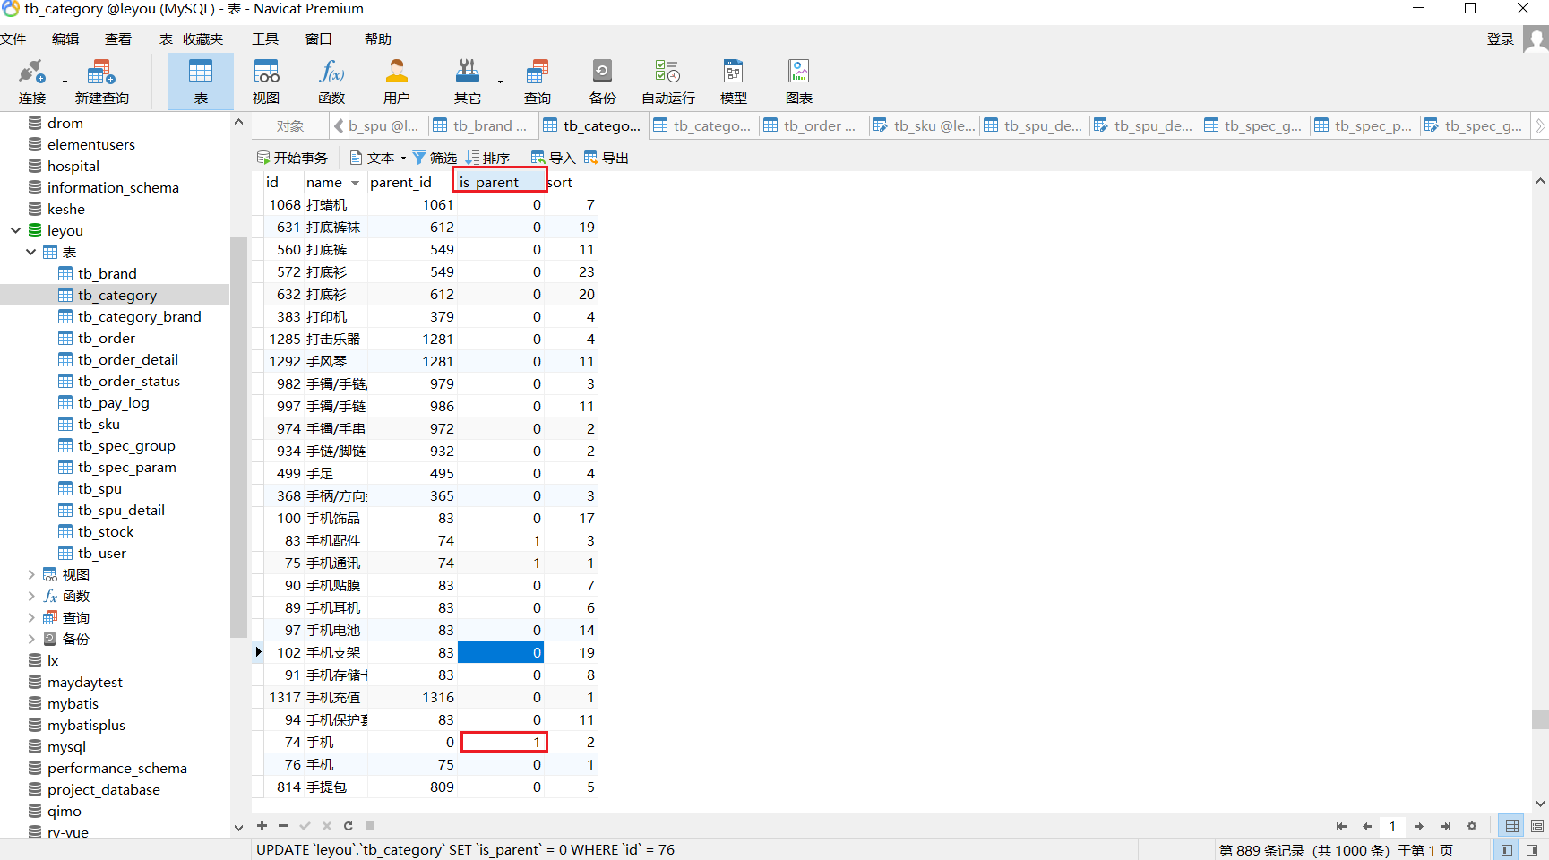This screenshot has width=1549, height=860.
Task: Select tb_order_detail table in tree
Action: tap(127, 359)
